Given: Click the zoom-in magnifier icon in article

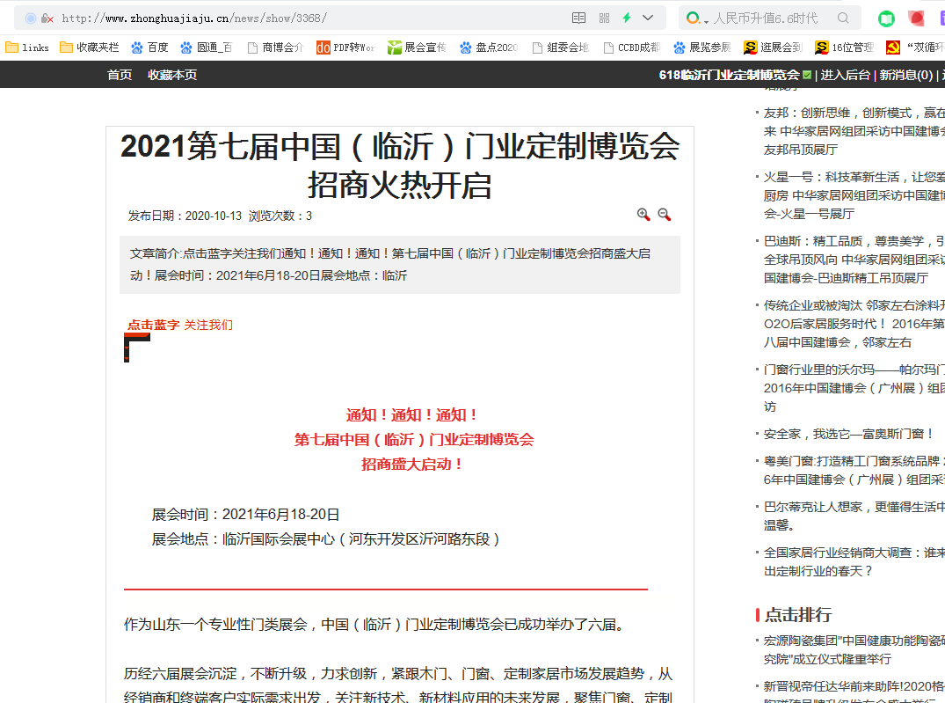Looking at the screenshot, I should pos(643,215).
